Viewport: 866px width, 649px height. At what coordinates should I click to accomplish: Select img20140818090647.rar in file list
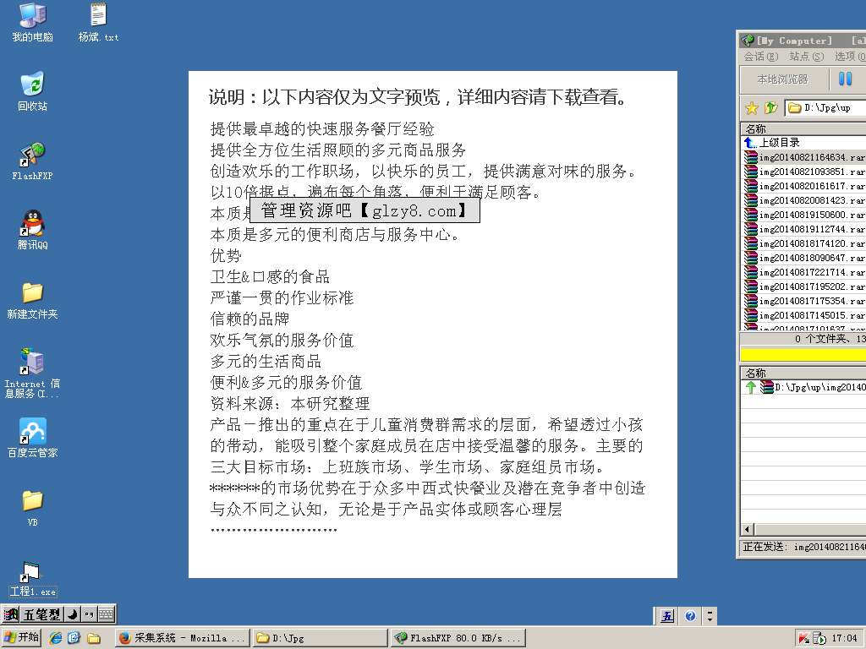click(804, 258)
